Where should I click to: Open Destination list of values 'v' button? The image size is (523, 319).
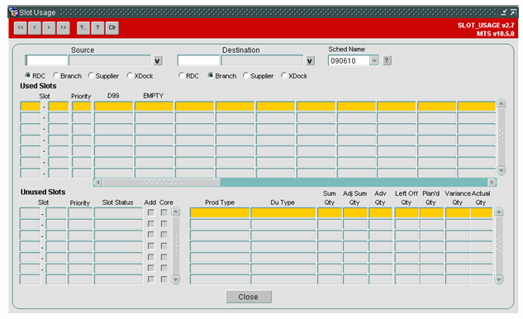click(x=310, y=60)
